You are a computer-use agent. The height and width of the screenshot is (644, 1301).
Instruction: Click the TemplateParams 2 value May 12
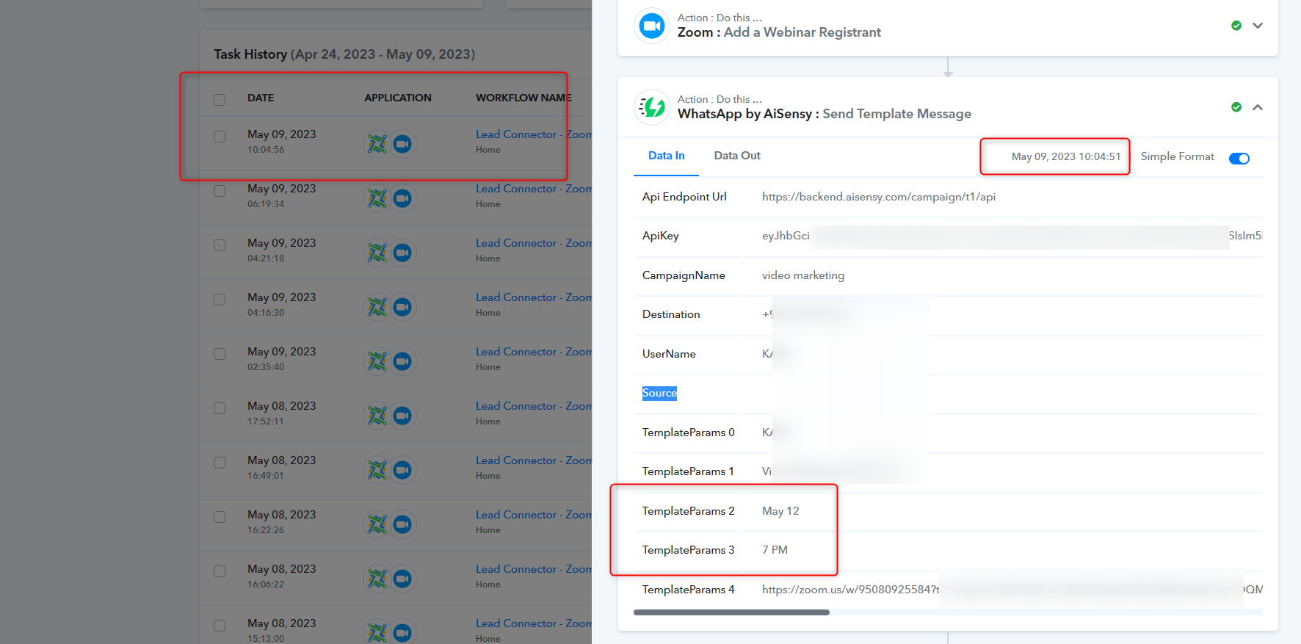coord(780,511)
